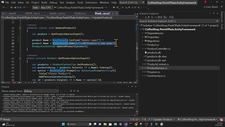Viewport: 225px width, 127px height.
Task: Select ProductsContext.cs in Solution Explorer
Action: tap(158, 64)
